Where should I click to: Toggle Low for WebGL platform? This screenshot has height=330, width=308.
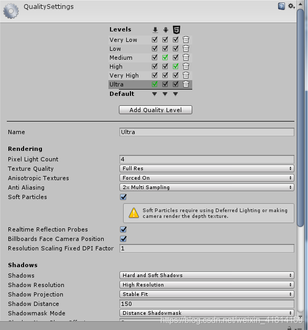(x=175, y=49)
